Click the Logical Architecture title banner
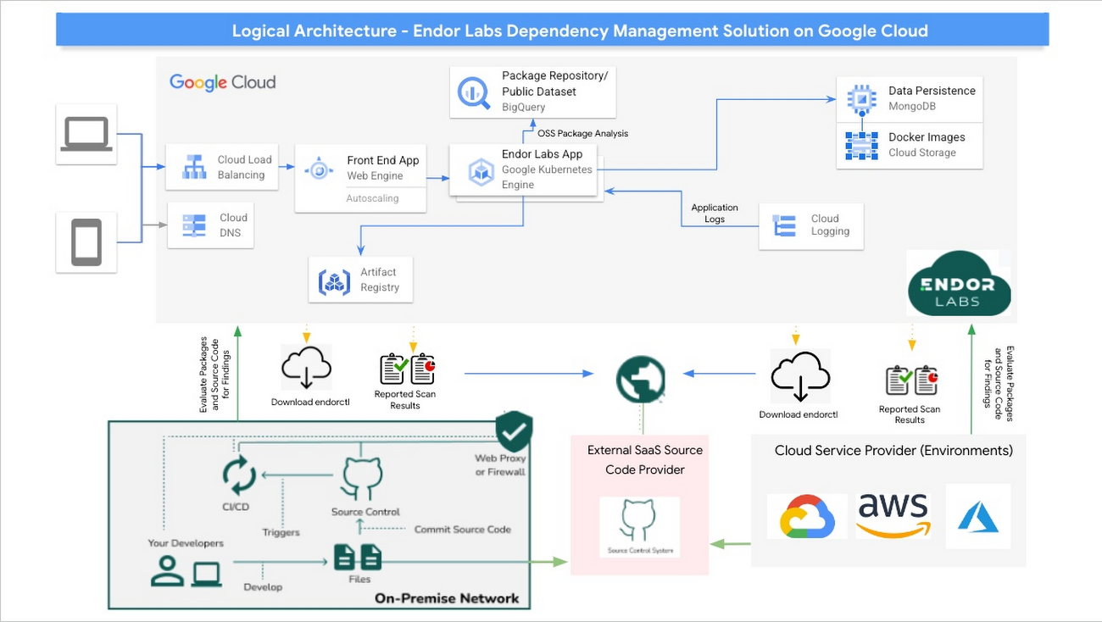Image resolution: width=1102 pixels, height=622 pixels. (x=553, y=30)
